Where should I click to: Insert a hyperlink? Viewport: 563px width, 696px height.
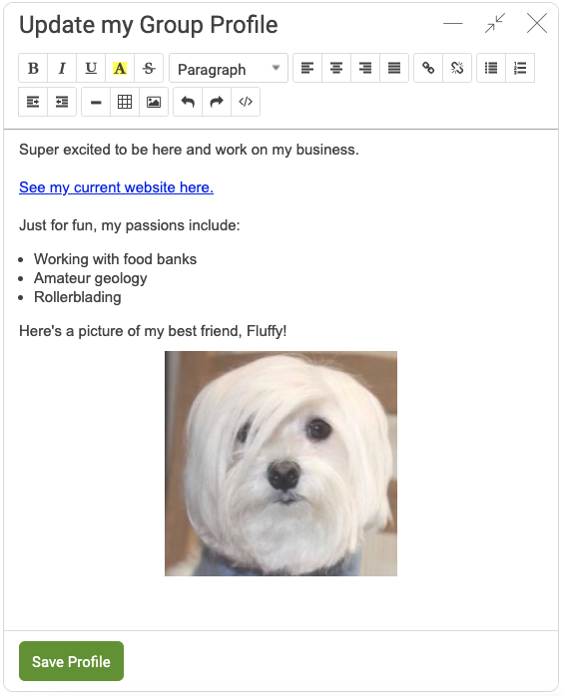pyautogui.click(x=428, y=68)
